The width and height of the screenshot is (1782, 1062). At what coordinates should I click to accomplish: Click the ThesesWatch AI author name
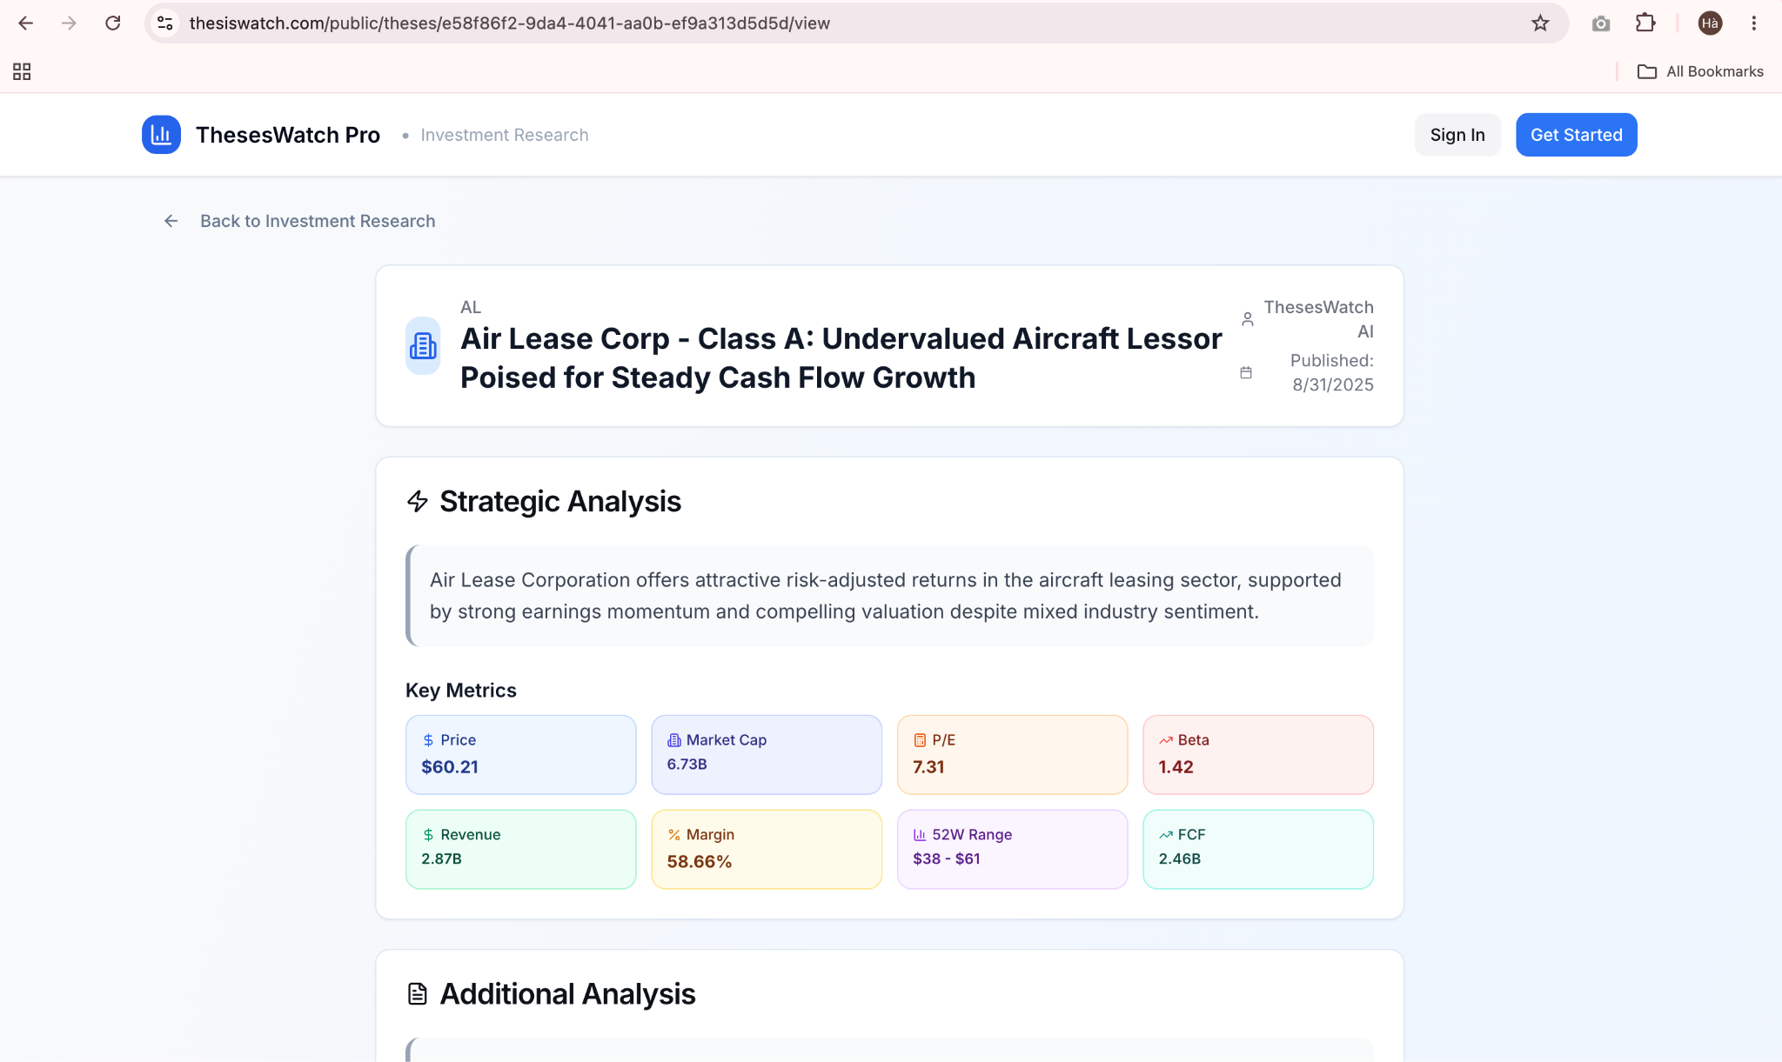click(1318, 319)
